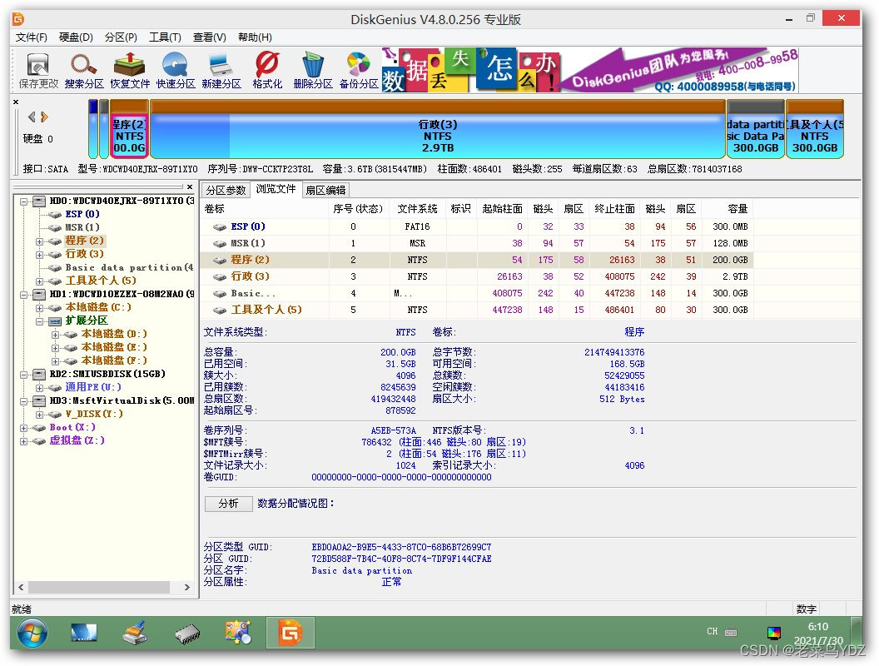Click the memory chip icon in taskbar
This screenshot has width=879, height=666.
click(187, 634)
